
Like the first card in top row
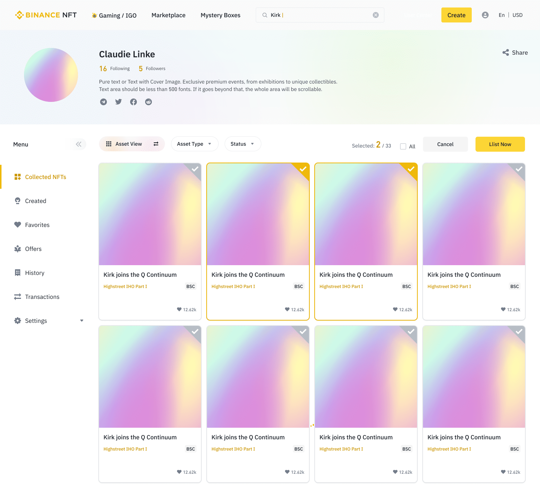[179, 309]
